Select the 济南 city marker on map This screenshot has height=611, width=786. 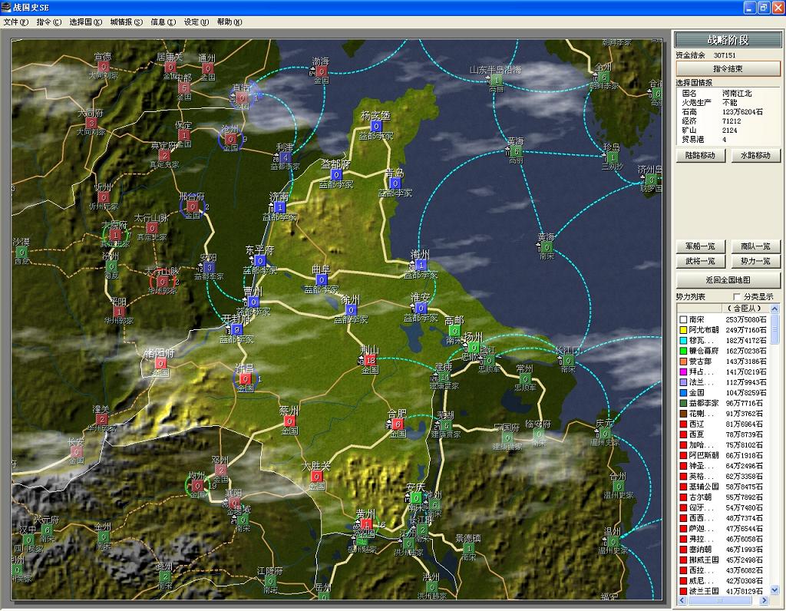coord(279,207)
